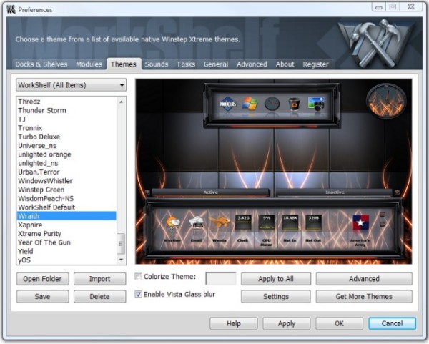Select the Xtreme Purity theme
The width and height of the screenshot is (429, 344).
(66, 234)
